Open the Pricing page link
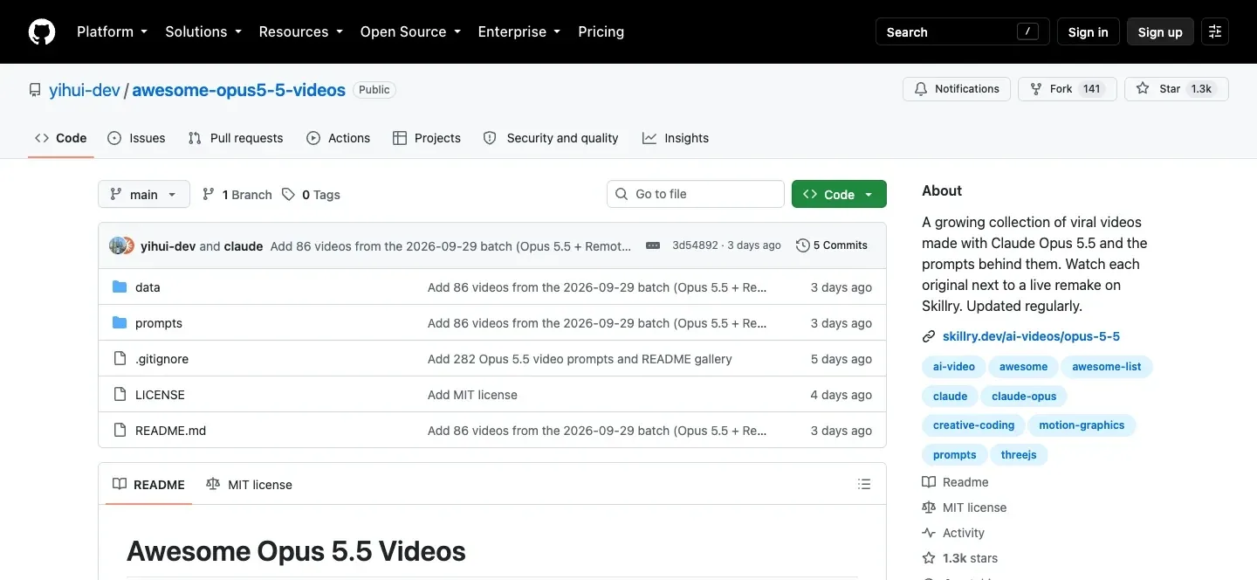The height and width of the screenshot is (580, 1257). pos(601,31)
